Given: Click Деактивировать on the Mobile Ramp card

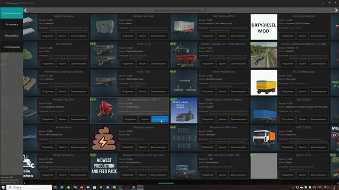Looking at the screenshot, I should coord(79,147).
